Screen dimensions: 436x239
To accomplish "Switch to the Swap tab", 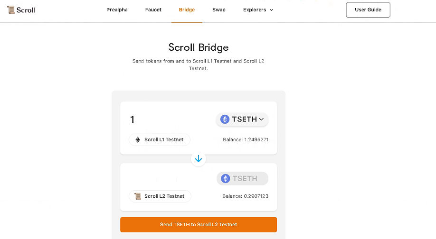I will [x=219, y=9].
